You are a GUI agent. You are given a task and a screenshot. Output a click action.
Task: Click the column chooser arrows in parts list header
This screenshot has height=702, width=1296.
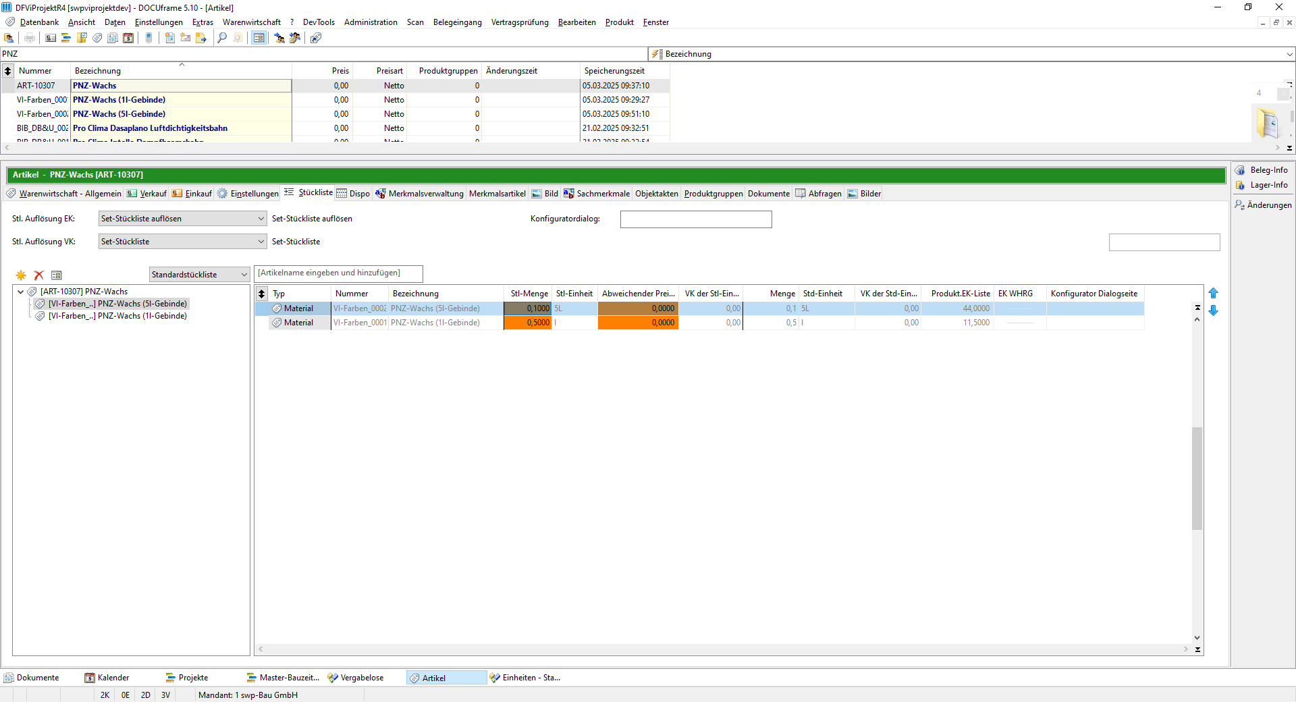[x=262, y=294]
